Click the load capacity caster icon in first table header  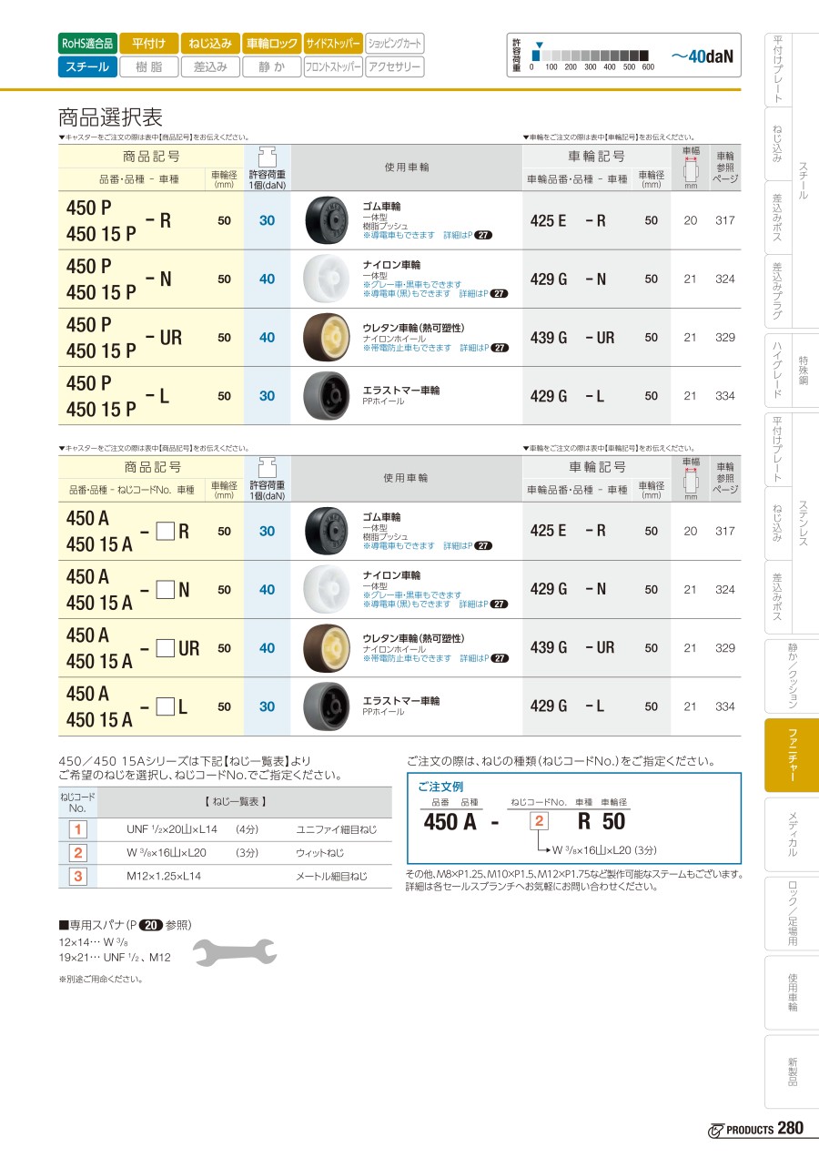pyautogui.click(x=267, y=155)
